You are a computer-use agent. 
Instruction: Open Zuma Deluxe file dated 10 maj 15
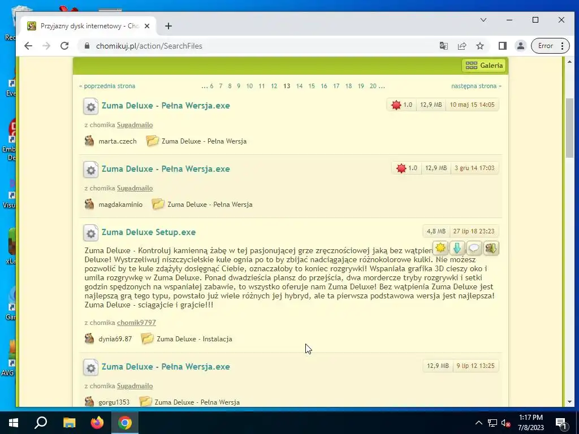[166, 106]
